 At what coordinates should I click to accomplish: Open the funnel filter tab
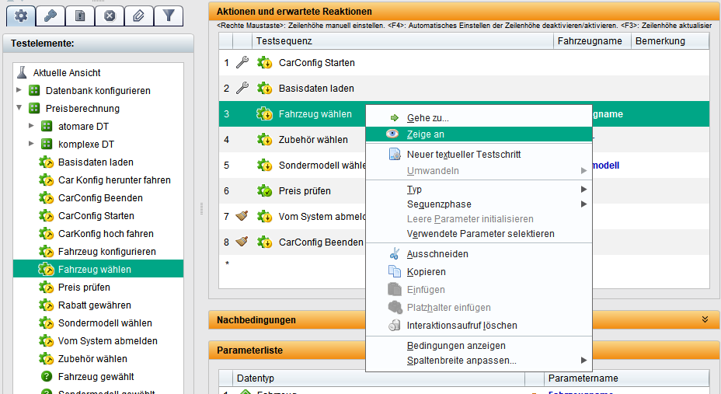click(167, 16)
